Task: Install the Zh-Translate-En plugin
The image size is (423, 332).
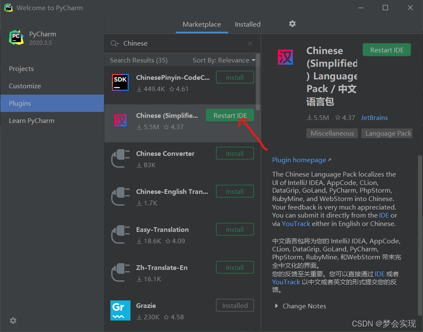Action: (x=235, y=267)
